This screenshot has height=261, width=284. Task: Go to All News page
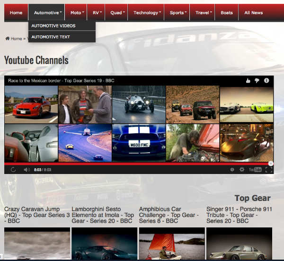[254, 13]
